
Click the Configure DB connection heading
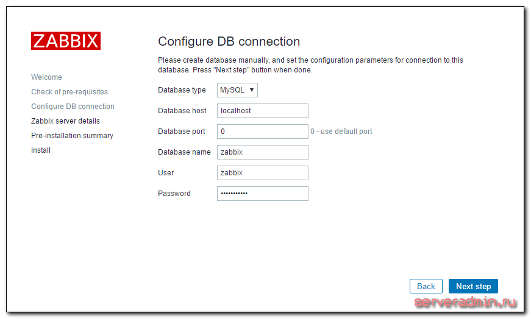coord(229,41)
